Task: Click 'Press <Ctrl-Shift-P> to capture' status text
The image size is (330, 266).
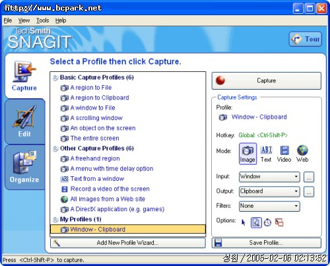Action: (x=44, y=260)
